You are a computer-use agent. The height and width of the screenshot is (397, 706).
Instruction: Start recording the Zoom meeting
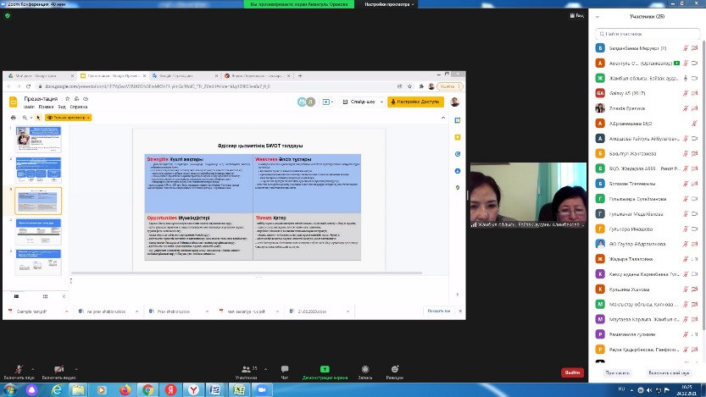coord(365,368)
